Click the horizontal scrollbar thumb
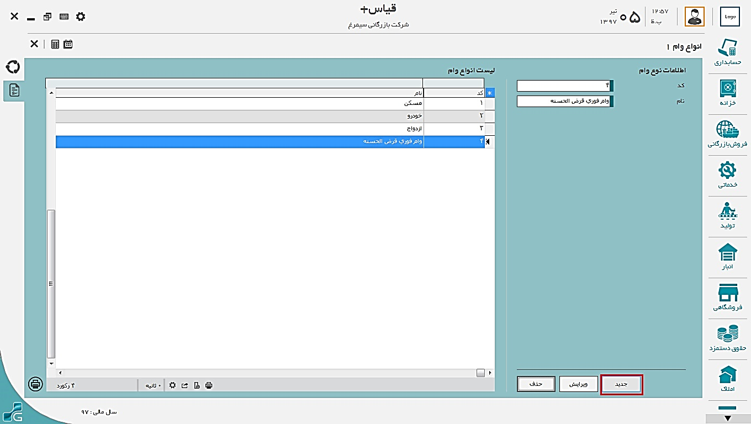The height and width of the screenshot is (424, 751). click(x=480, y=373)
